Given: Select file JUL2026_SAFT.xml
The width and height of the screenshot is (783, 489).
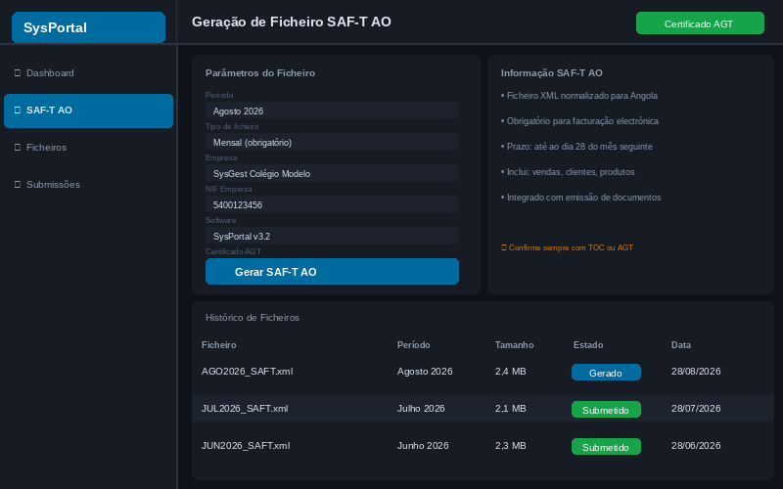Looking at the screenshot, I should [x=245, y=409].
